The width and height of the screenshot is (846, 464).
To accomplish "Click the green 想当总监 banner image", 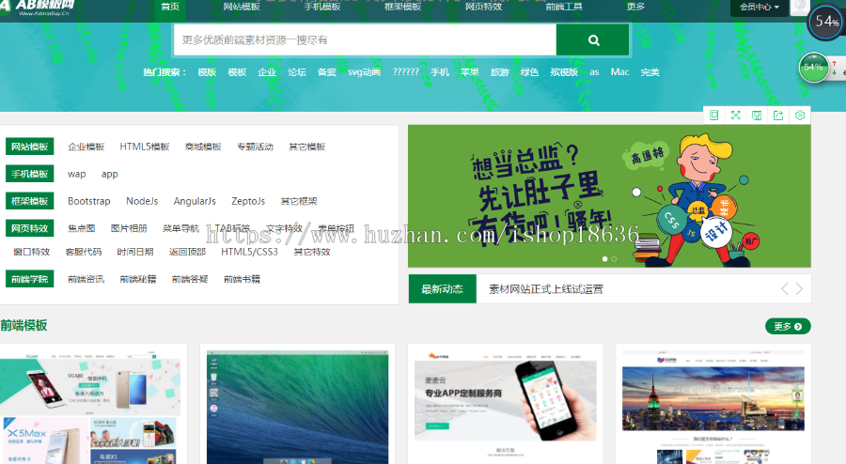I will click(609, 196).
